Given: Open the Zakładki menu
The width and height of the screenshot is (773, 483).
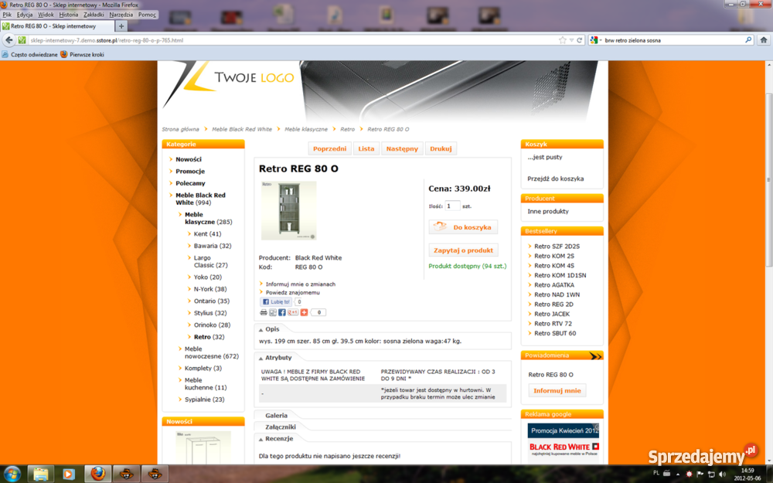Looking at the screenshot, I should [x=93, y=15].
